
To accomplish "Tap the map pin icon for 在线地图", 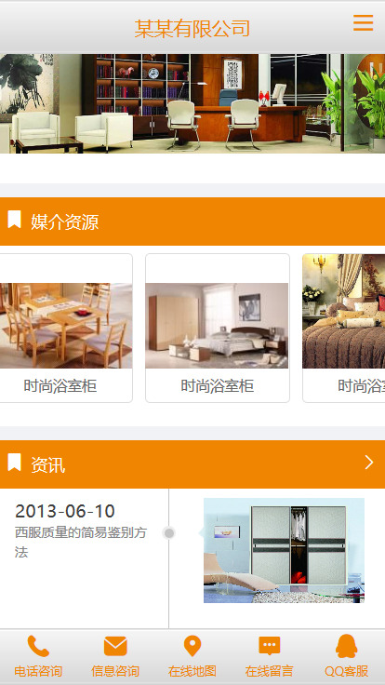I will [192, 647].
